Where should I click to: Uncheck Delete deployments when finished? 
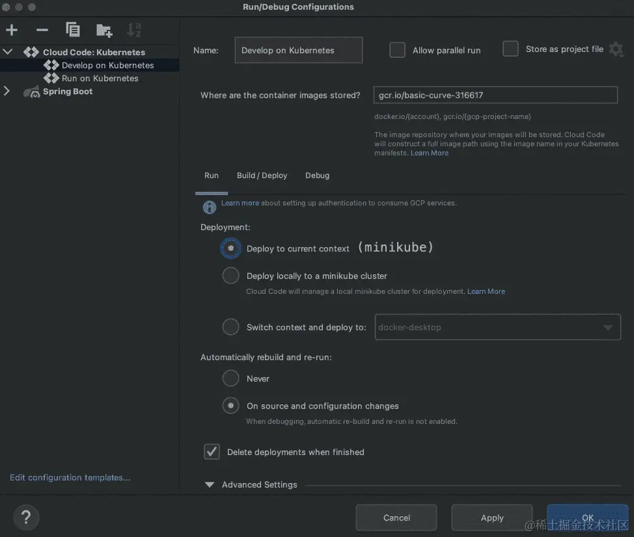pos(212,451)
